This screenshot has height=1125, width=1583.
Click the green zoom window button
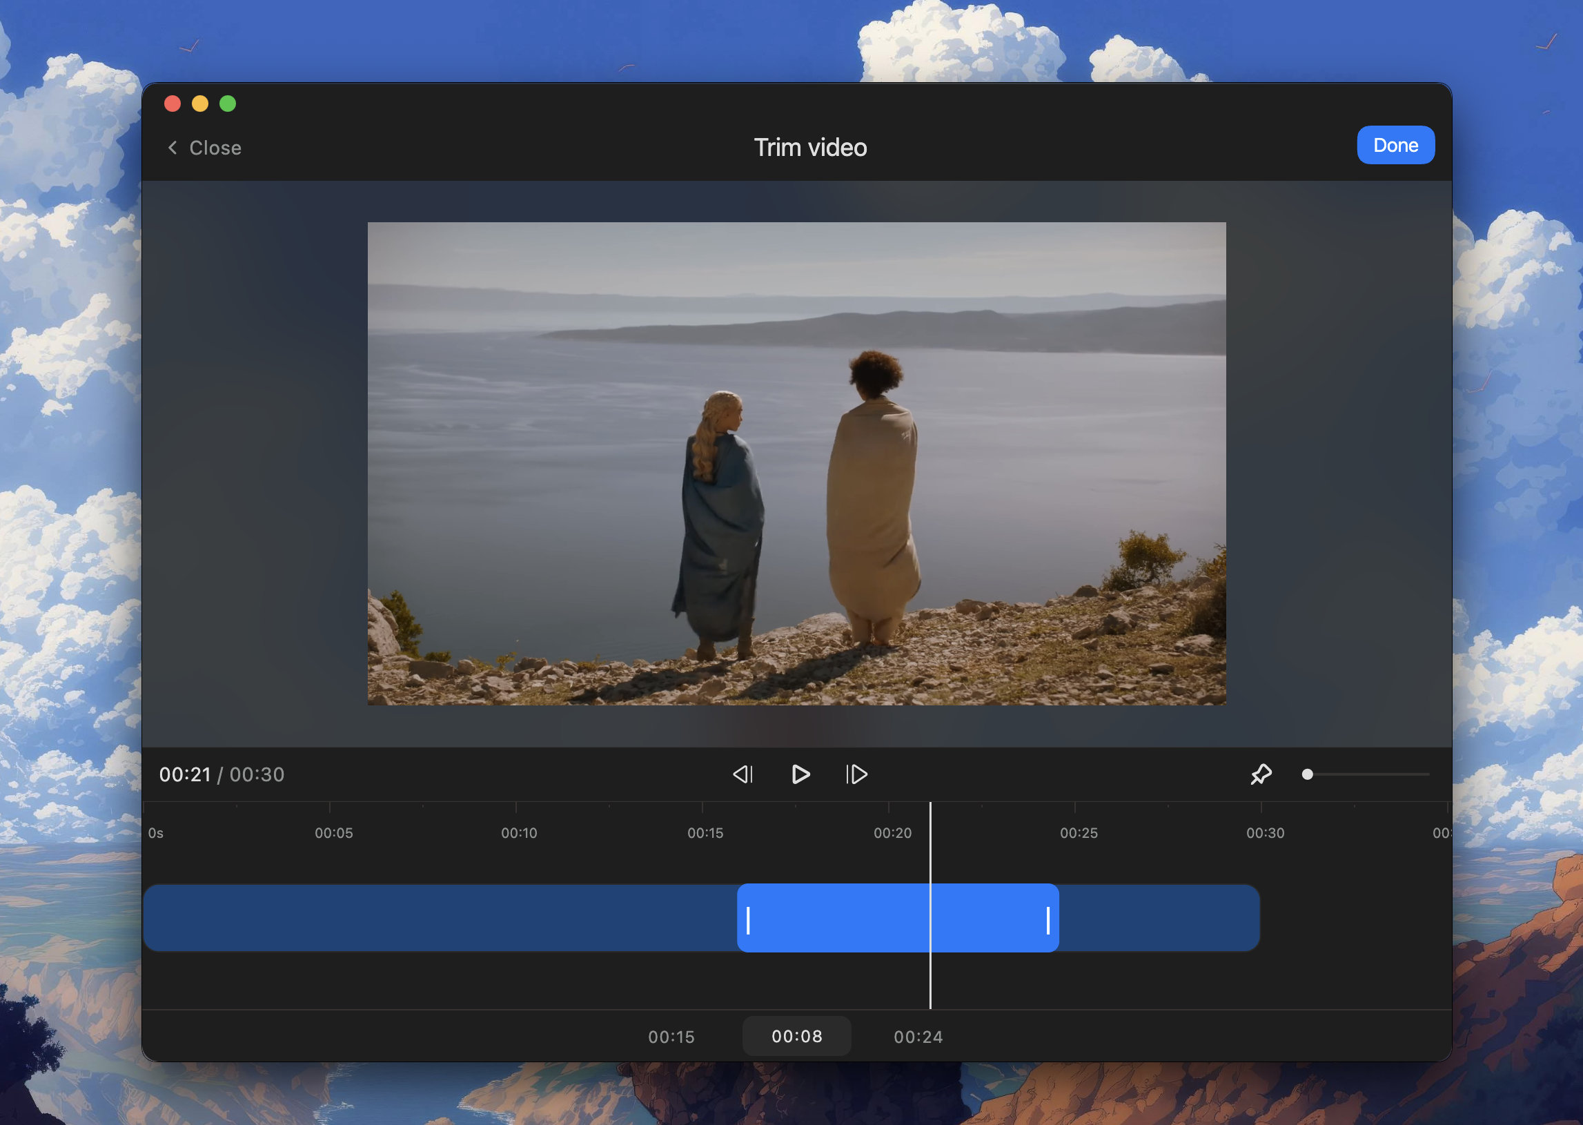(228, 104)
